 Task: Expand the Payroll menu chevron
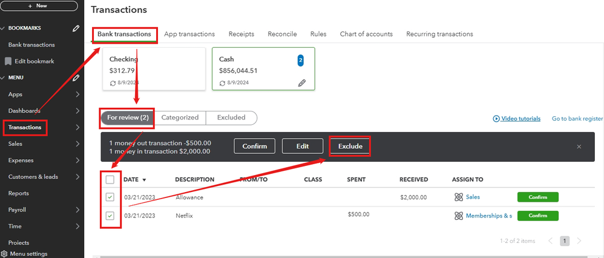point(77,210)
